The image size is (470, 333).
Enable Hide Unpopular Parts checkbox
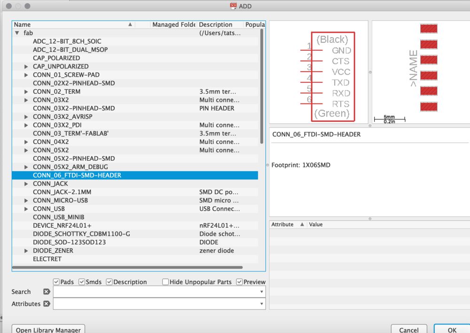[165, 282]
